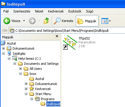Open Keresés search magnifier

[x=57, y=21]
